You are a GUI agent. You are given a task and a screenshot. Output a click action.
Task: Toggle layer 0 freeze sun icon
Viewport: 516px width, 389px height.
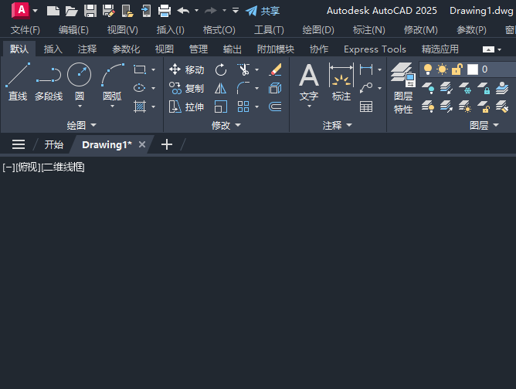[x=442, y=69]
